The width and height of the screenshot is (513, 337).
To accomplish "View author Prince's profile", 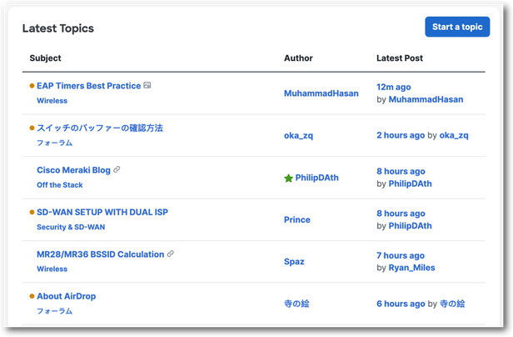I will click(296, 219).
